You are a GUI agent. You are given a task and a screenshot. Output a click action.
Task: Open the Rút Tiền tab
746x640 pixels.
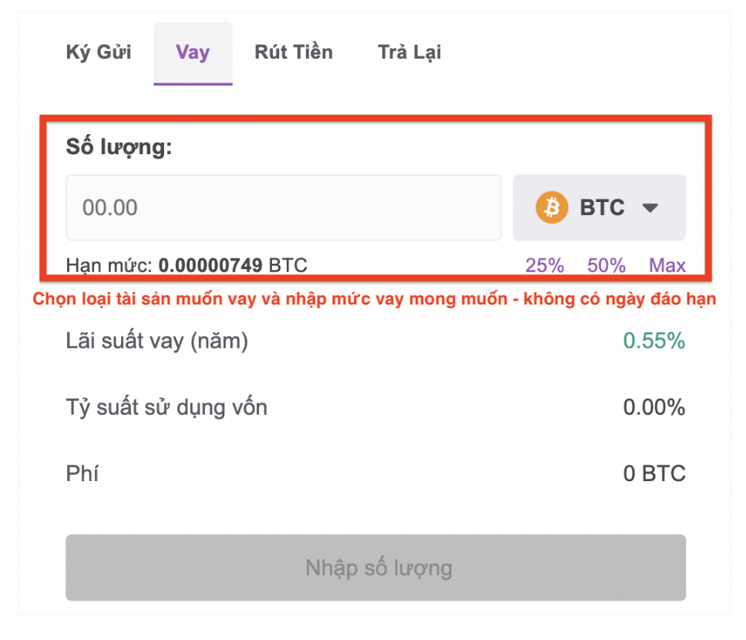click(x=293, y=52)
